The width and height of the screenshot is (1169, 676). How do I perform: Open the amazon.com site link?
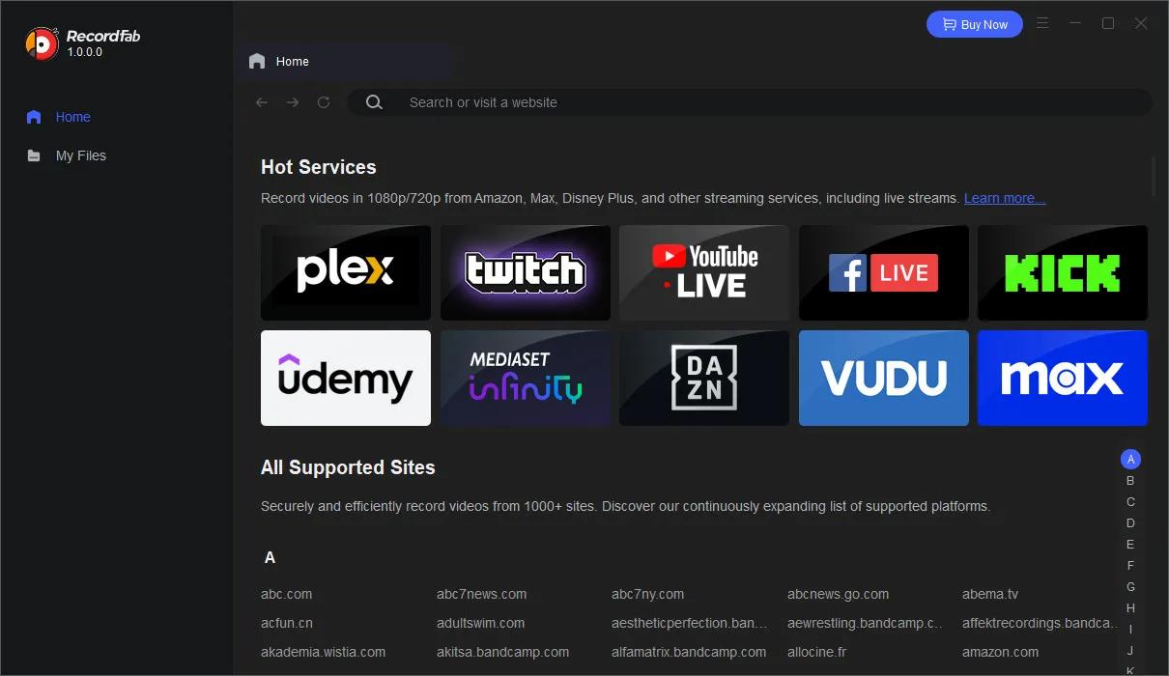[x=1000, y=652]
